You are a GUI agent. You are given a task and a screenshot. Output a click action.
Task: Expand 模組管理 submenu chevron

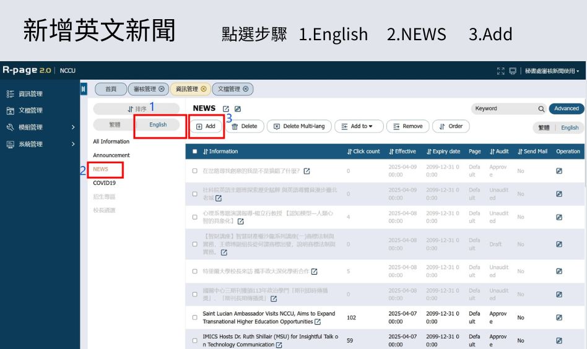point(73,127)
